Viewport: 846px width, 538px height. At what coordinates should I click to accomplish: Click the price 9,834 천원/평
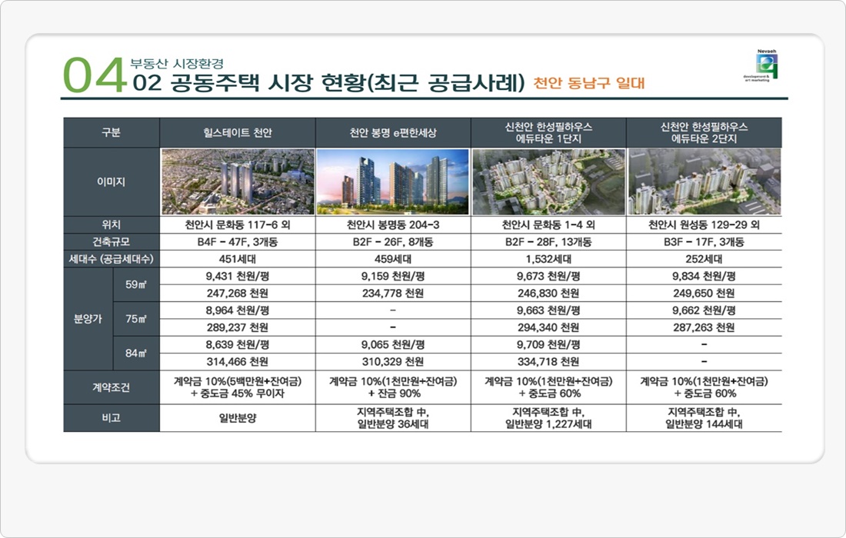click(x=704, y=277)
